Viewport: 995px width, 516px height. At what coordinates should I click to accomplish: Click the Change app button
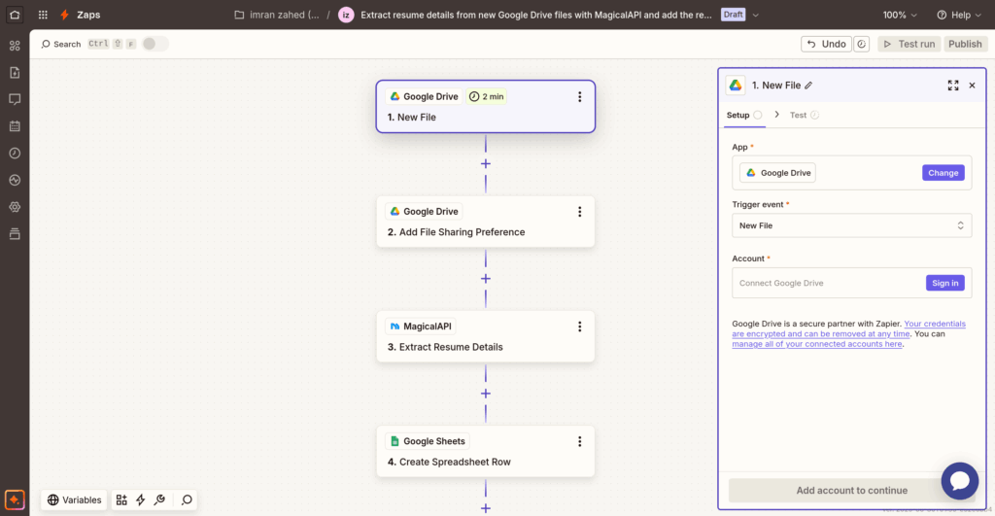(943, 173)
